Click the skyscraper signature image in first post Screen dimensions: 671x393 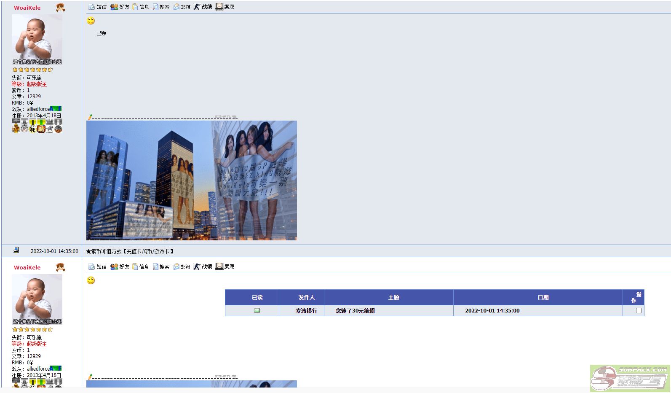click(192, 180)
